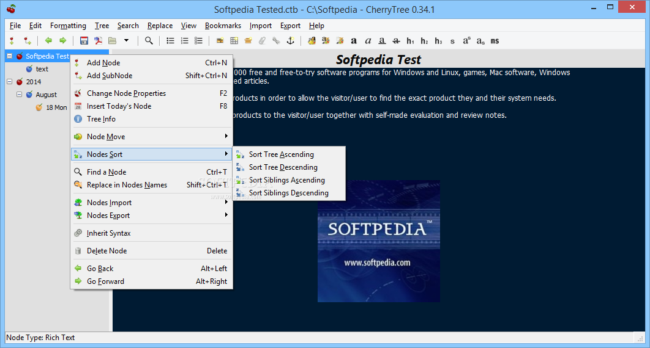Choose Sort Siblings Descending
The height and width of the screenshot is (348, 650).
289,192
